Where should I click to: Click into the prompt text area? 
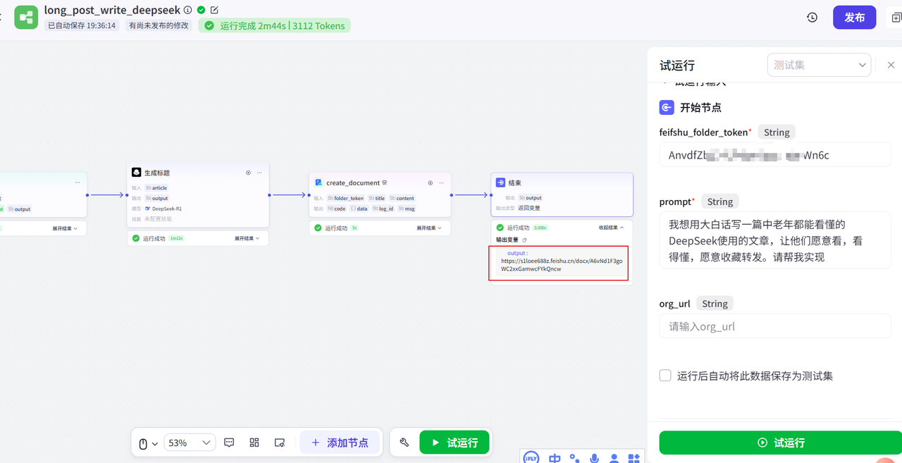coord(775,240)
